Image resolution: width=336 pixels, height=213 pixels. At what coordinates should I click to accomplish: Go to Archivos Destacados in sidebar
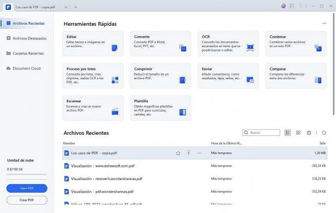(29, 38)
